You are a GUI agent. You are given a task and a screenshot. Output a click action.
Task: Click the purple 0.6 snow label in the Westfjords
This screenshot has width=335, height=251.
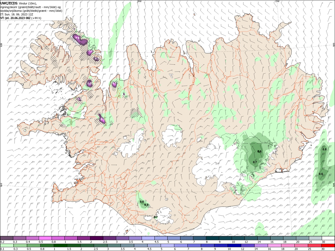(77, 38)
